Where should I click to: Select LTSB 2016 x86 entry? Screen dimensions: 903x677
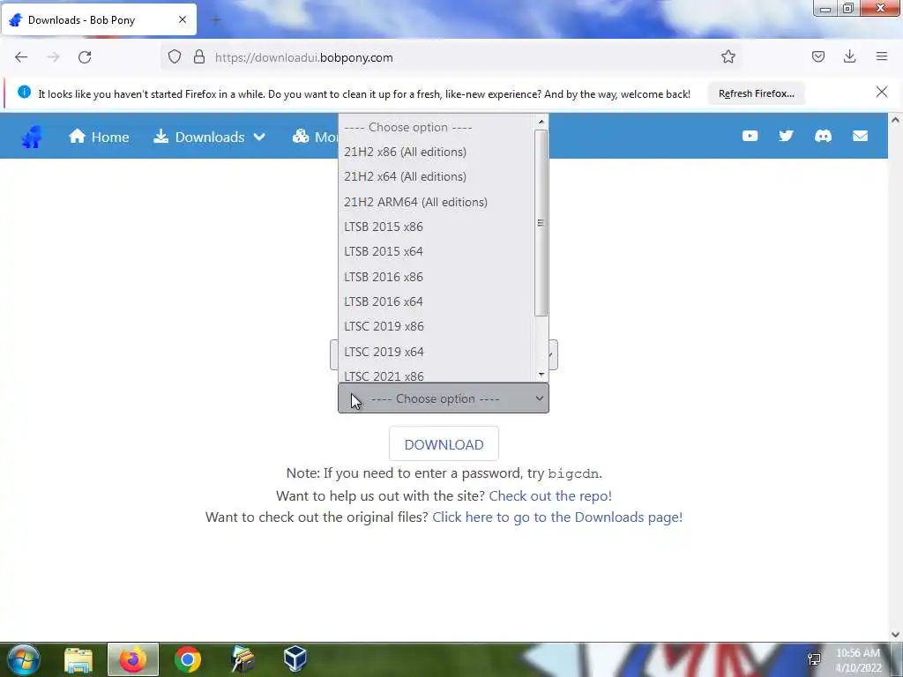coord(436,277)
